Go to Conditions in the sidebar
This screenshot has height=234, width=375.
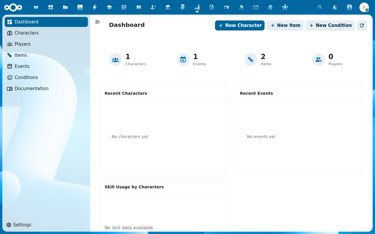point(46,78)
